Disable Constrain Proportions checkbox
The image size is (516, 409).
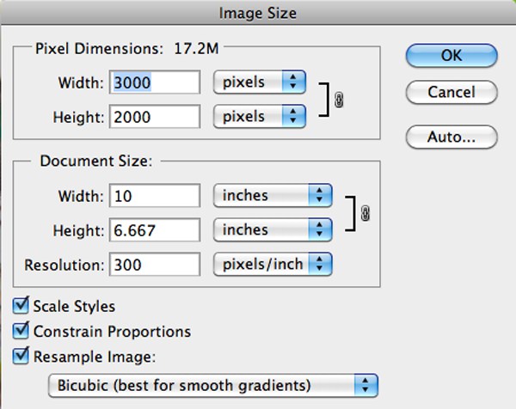click(x=21, y=331)
